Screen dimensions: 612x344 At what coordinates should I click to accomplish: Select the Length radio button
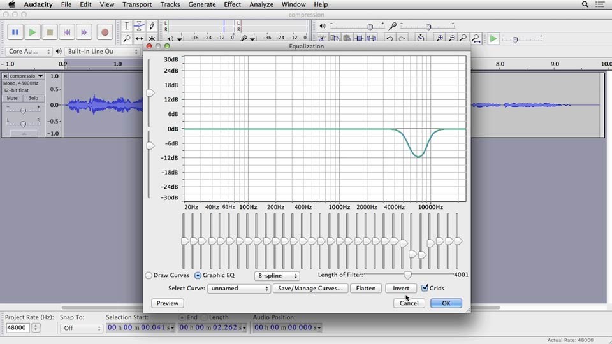point(205,317)
